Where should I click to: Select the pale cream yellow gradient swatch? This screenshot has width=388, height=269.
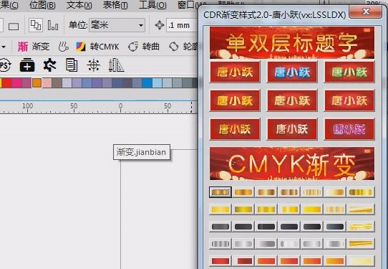(x=361, y=261)
